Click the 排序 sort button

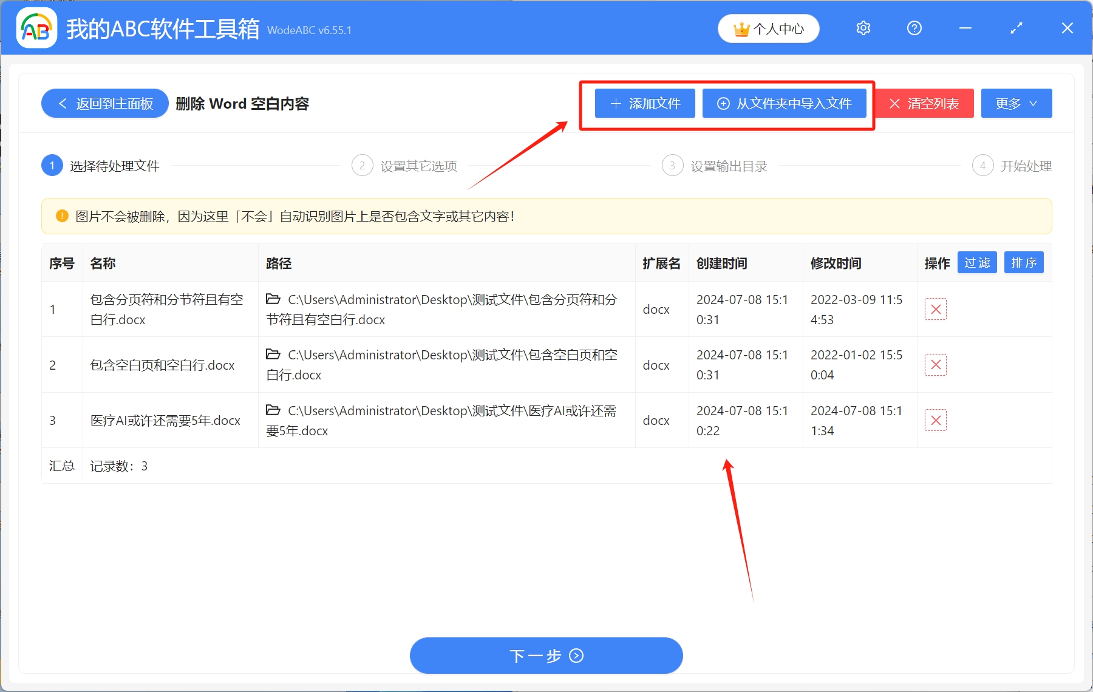pos(1024,263)
